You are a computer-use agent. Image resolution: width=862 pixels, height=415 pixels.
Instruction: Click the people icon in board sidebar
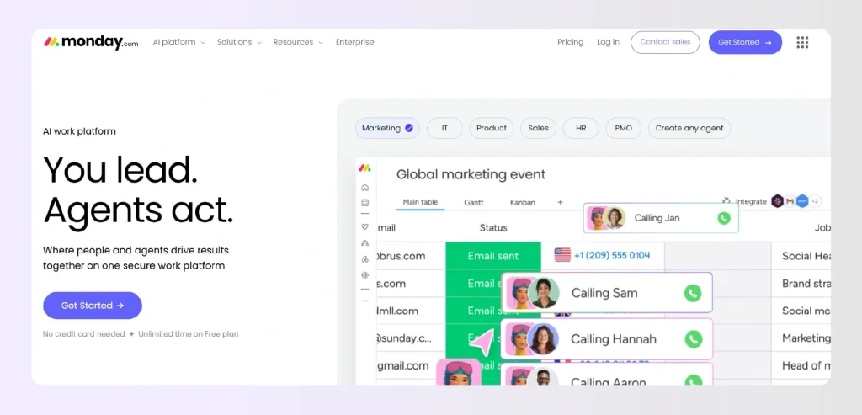click(x=365, y=242)
